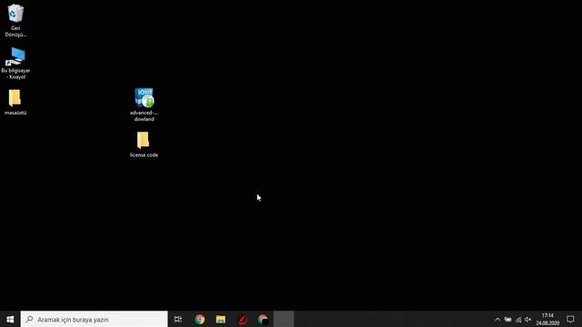Screen dimensions: 582x327
Task: Select the license code folder
Action: 144,144
